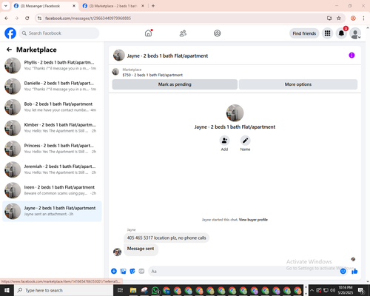Open Danielle conversation in chat list
Viewport: 370px width, 296px height.
[52, 86]
